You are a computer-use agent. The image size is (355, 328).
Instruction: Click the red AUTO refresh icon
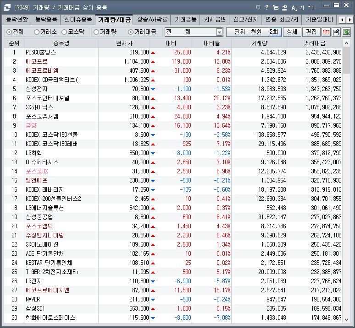[326, 32]
